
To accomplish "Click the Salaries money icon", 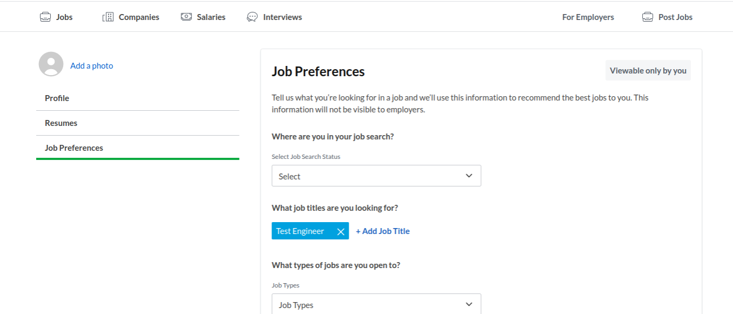I will point(186,17).
